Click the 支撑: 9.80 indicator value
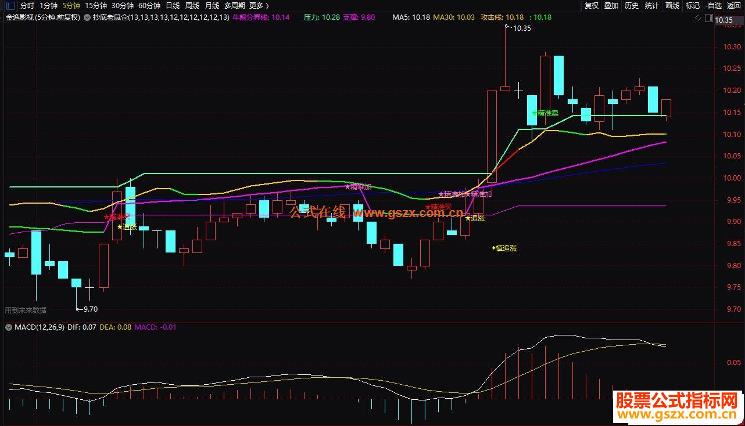Viewport: 745px width, 426px height. 359,17
